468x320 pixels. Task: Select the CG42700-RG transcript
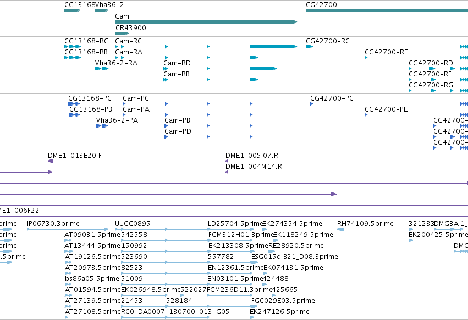pyautogui.click(x=438, y=91)
